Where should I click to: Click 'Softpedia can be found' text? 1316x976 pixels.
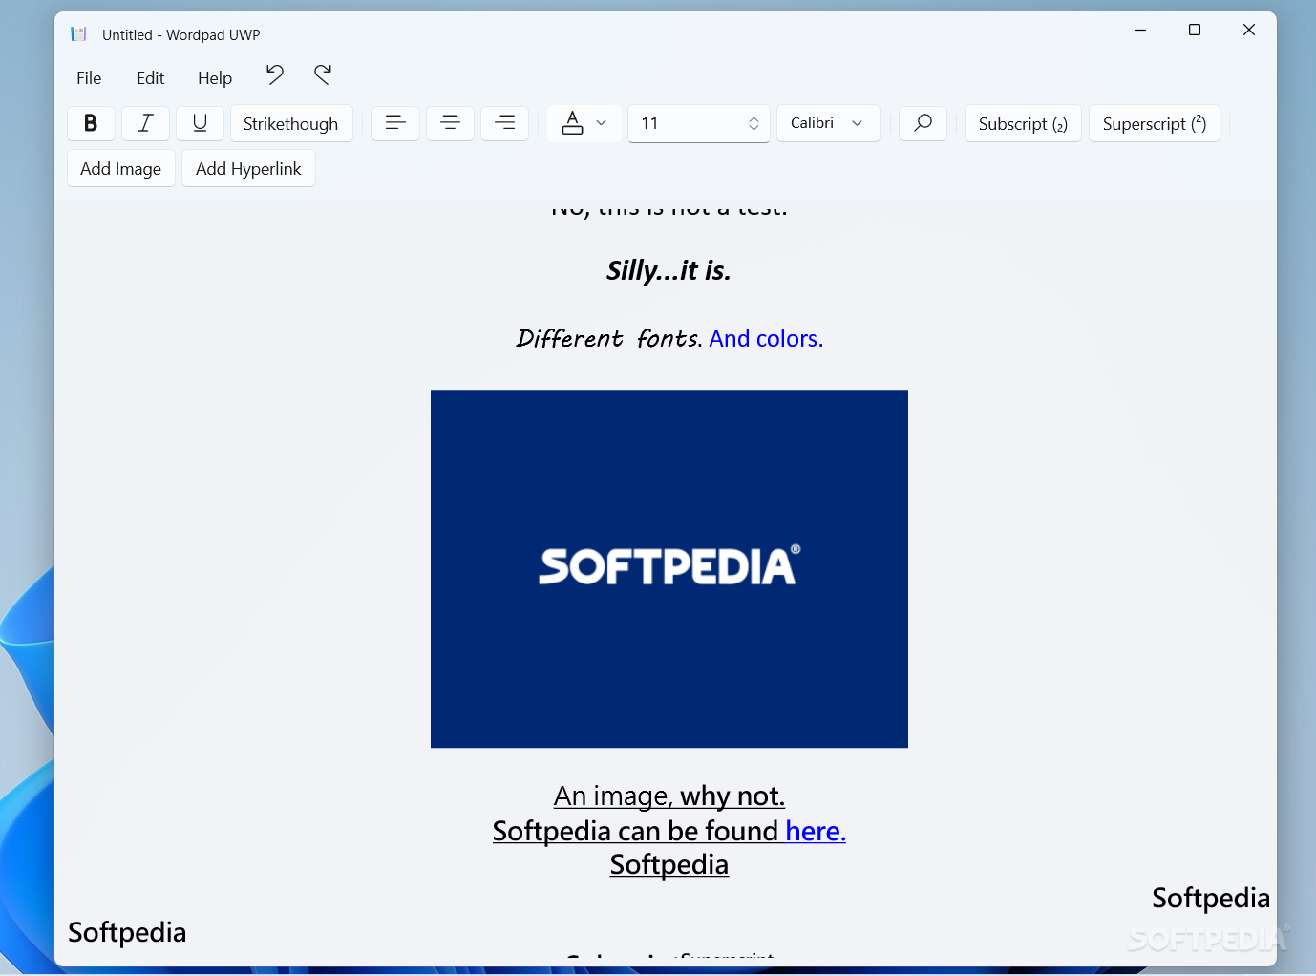pos(636,831)
